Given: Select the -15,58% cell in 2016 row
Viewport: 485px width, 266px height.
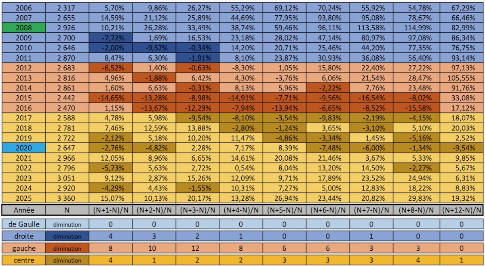Looking at the screenshot, I should point(418,108).
